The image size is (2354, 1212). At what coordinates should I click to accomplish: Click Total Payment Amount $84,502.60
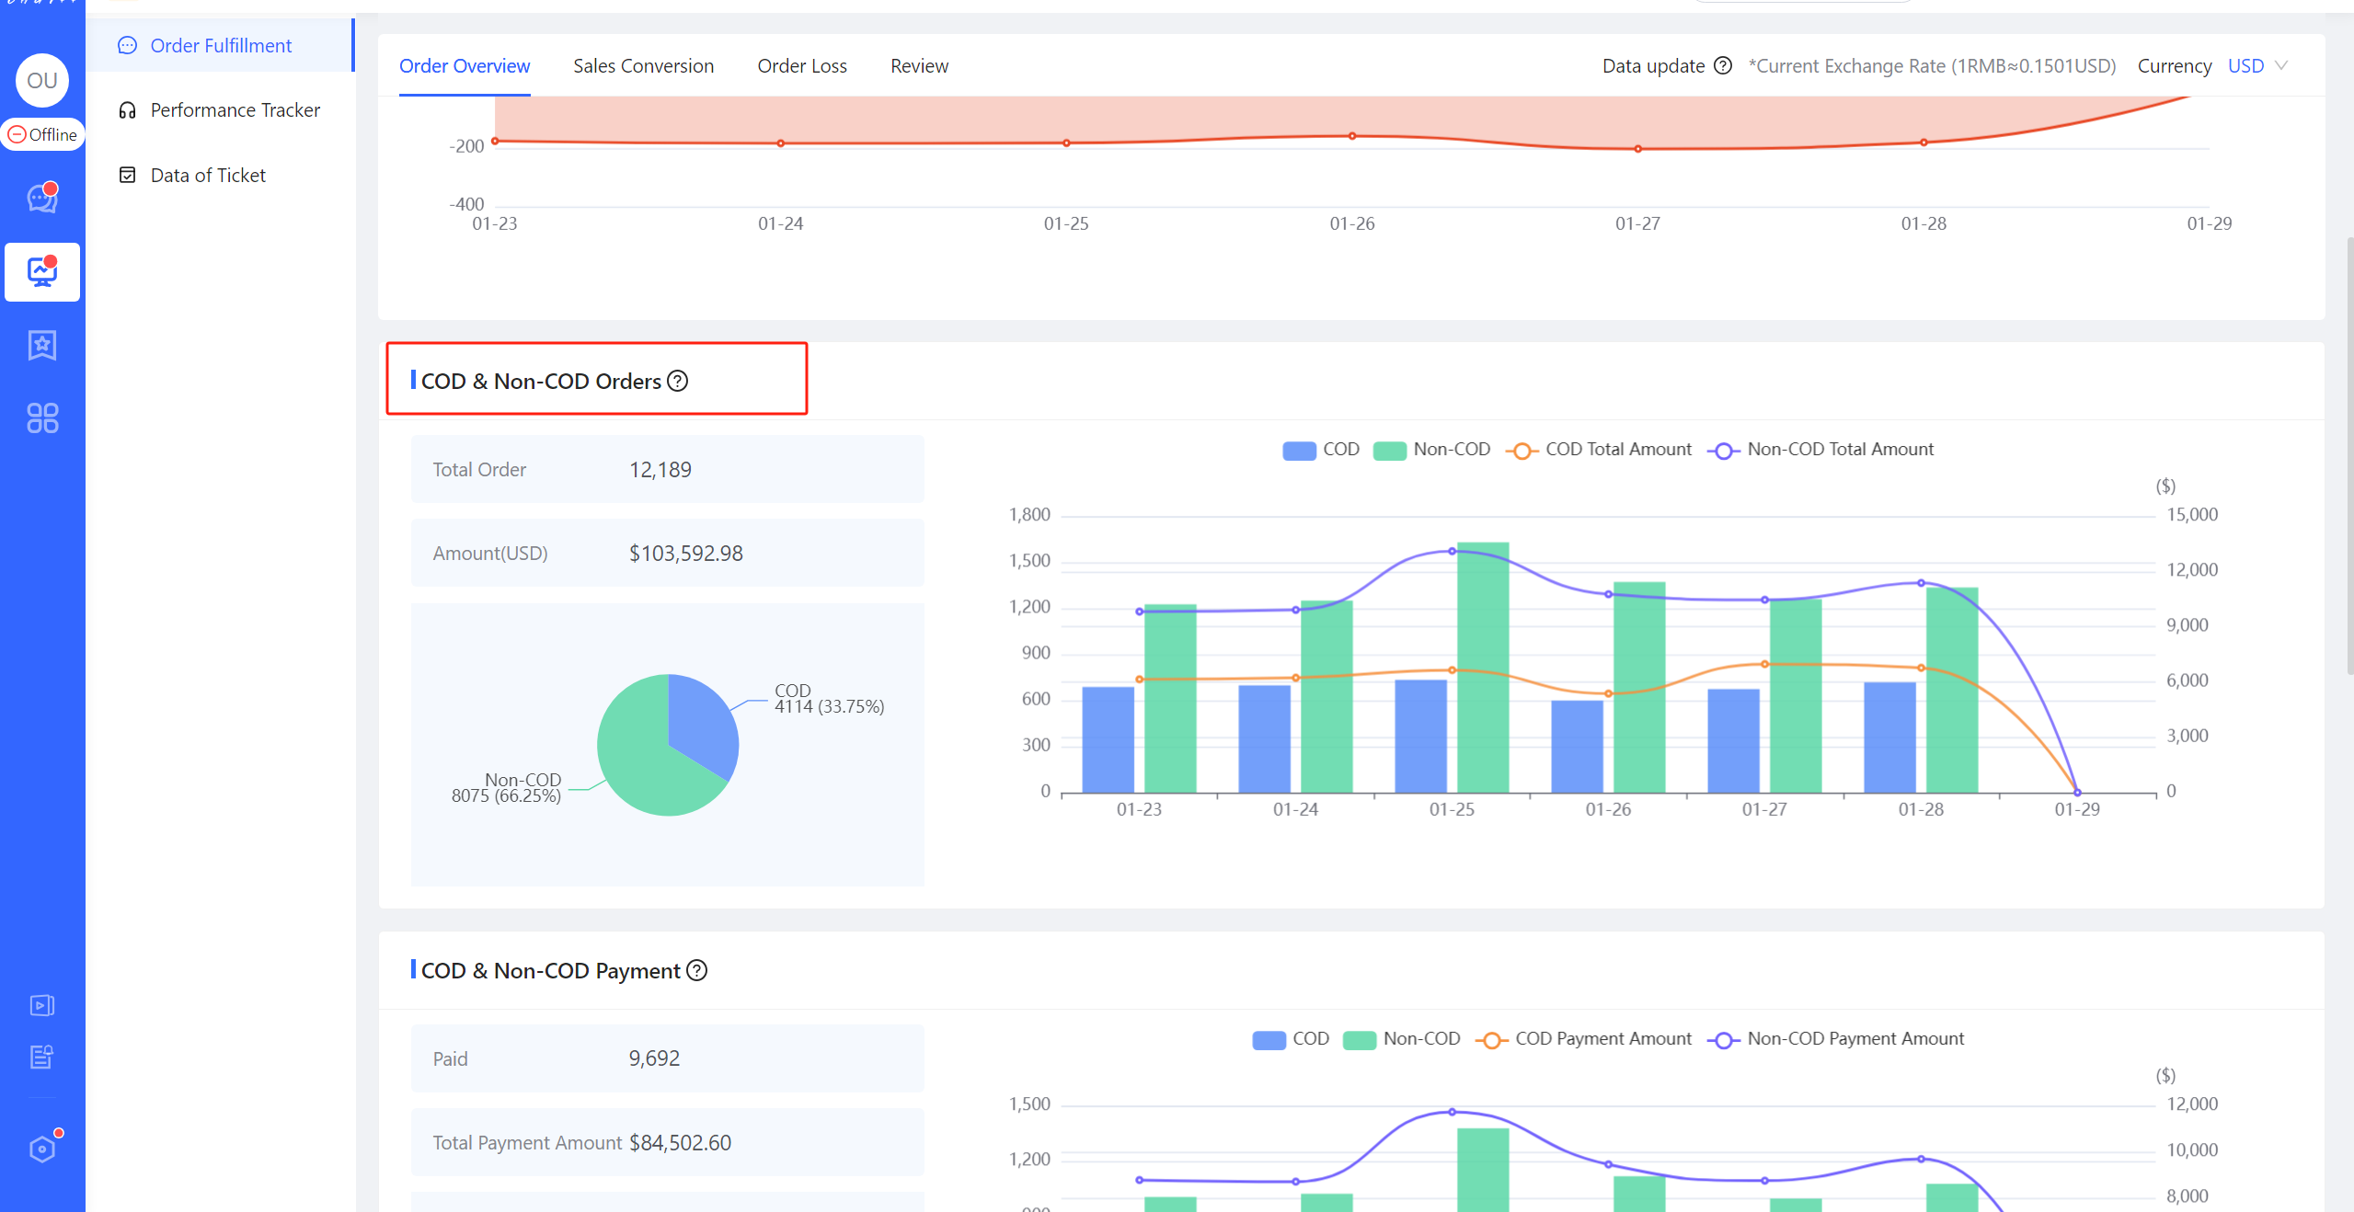(681, 1143)
